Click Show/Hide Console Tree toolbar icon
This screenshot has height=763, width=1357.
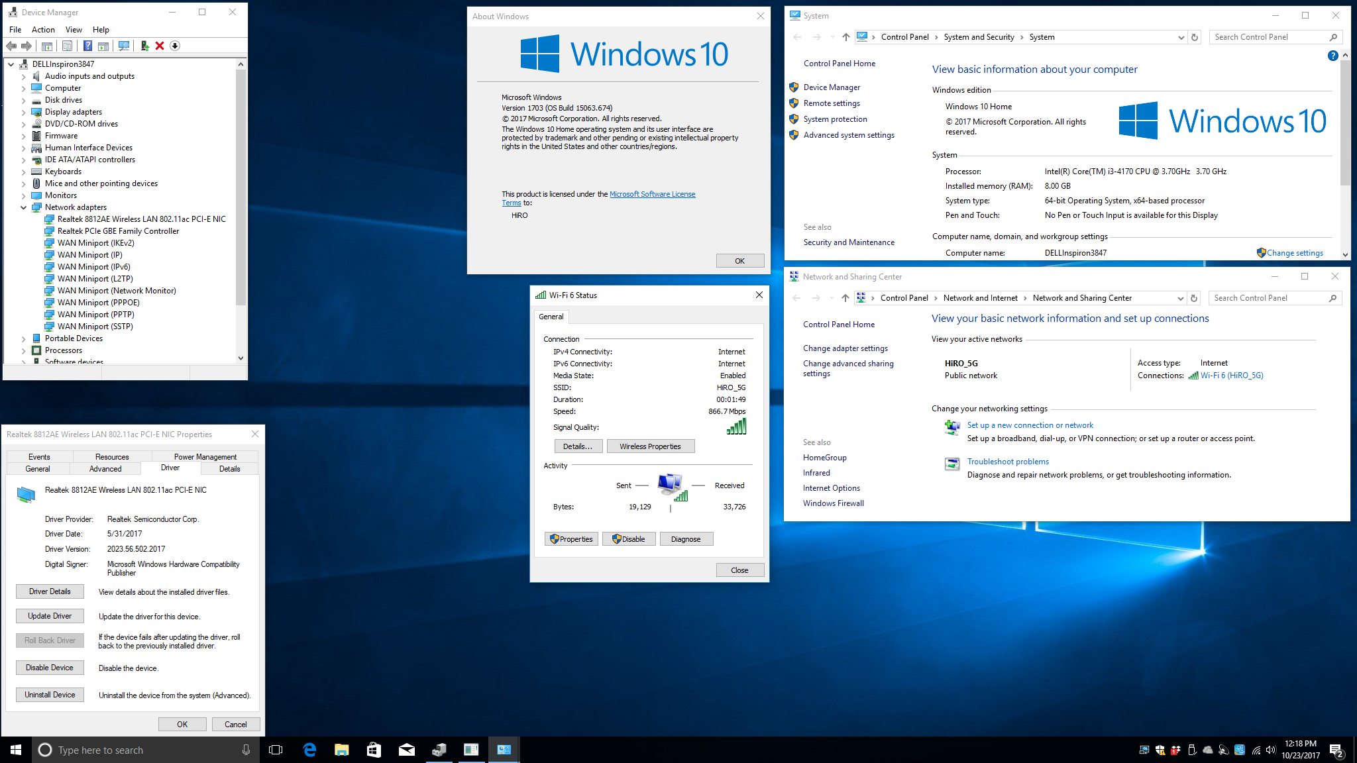(47, 46)
